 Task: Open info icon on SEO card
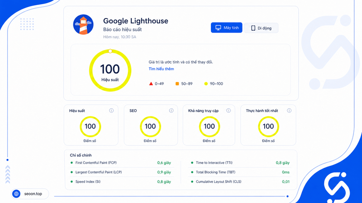(171, 111)
